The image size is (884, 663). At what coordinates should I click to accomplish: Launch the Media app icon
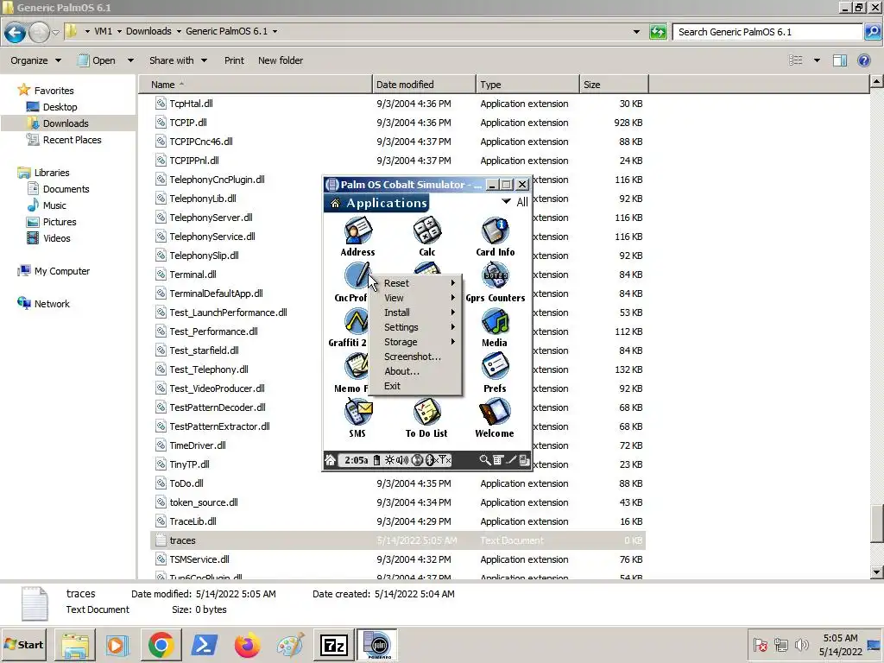[495, 328]
